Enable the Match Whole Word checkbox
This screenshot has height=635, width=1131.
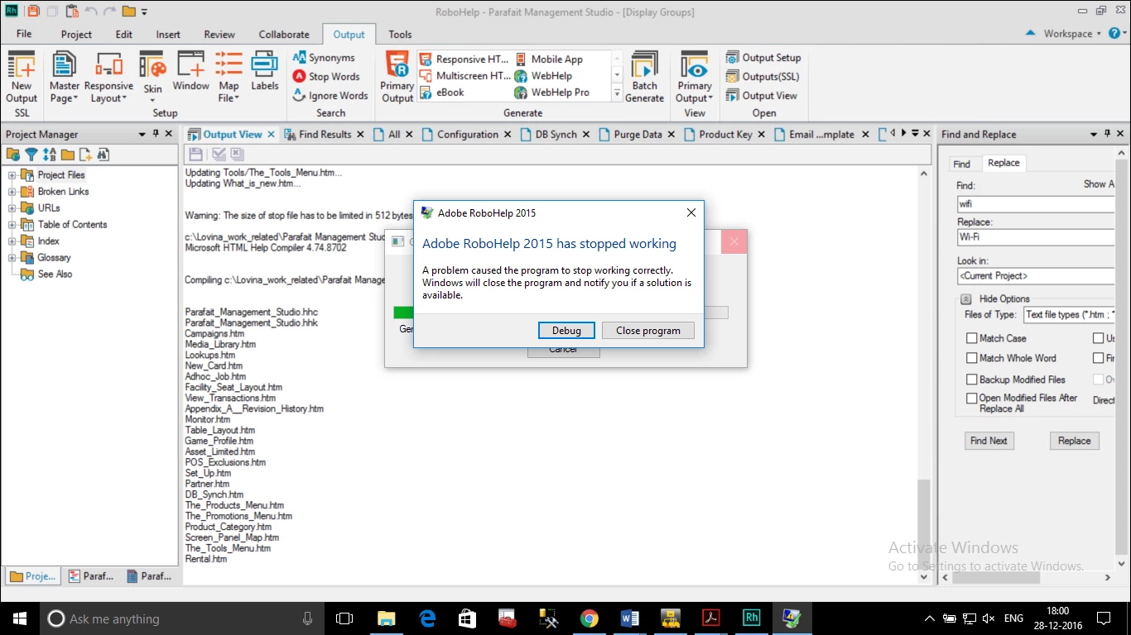[972, 358]
